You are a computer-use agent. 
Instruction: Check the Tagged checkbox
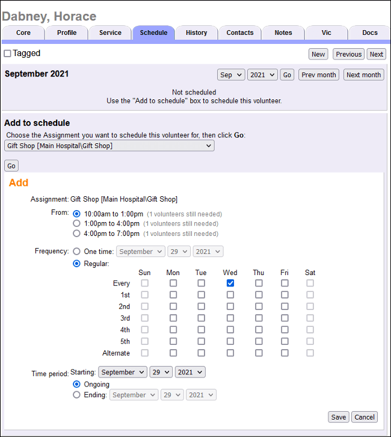[7, 53]
